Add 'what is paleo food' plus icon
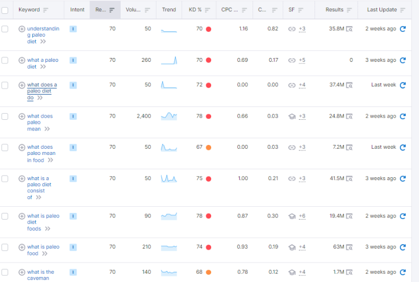This screenshot has height=282, width=419. [22, 247]
